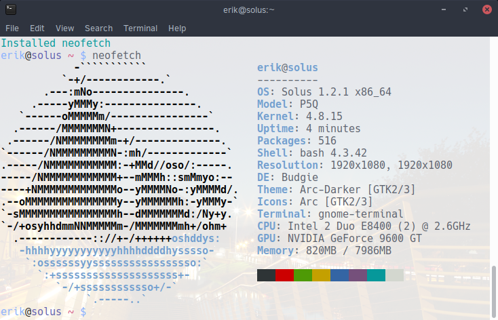The width and height of the screenshot is (498, 320).
Task: Click the 'Installed neofetch' text line
Action: (x=56, y=43)
